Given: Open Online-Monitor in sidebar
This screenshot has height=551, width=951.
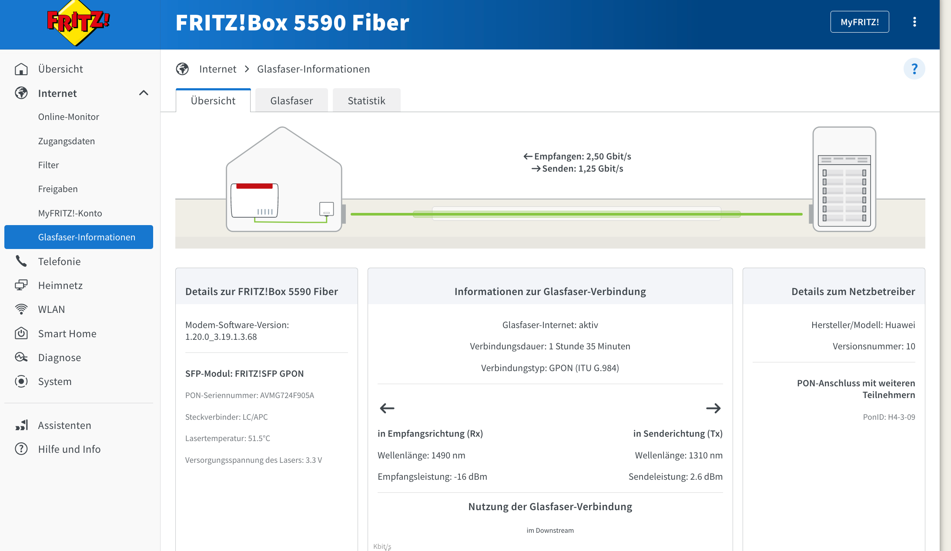Looking at the screenshot, I should [x=68, y=116].
